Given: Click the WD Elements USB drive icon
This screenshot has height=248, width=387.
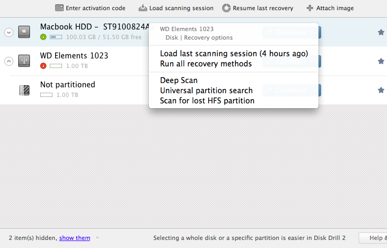Looking at the screenshot, I should 24,61.
